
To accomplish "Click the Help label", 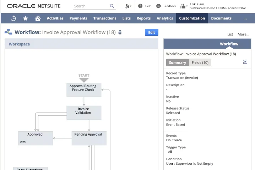I will click(148, 6).
